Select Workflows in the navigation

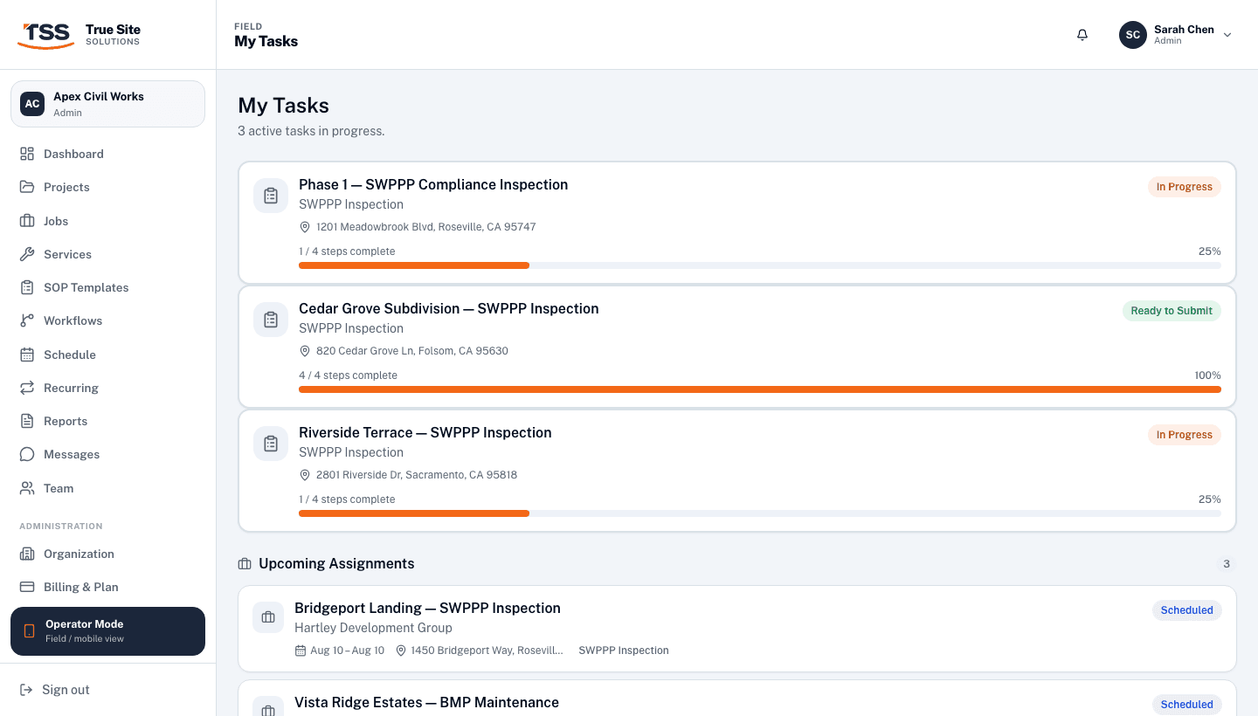107,320
